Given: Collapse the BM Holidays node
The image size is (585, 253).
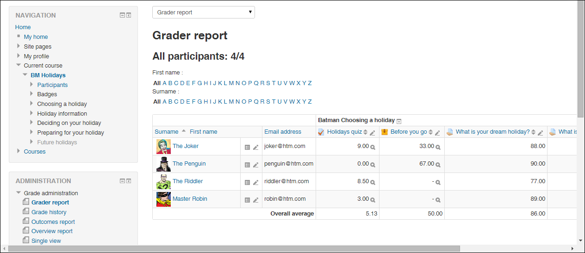Looking at the screenshot, I should (x=25, y=75).
